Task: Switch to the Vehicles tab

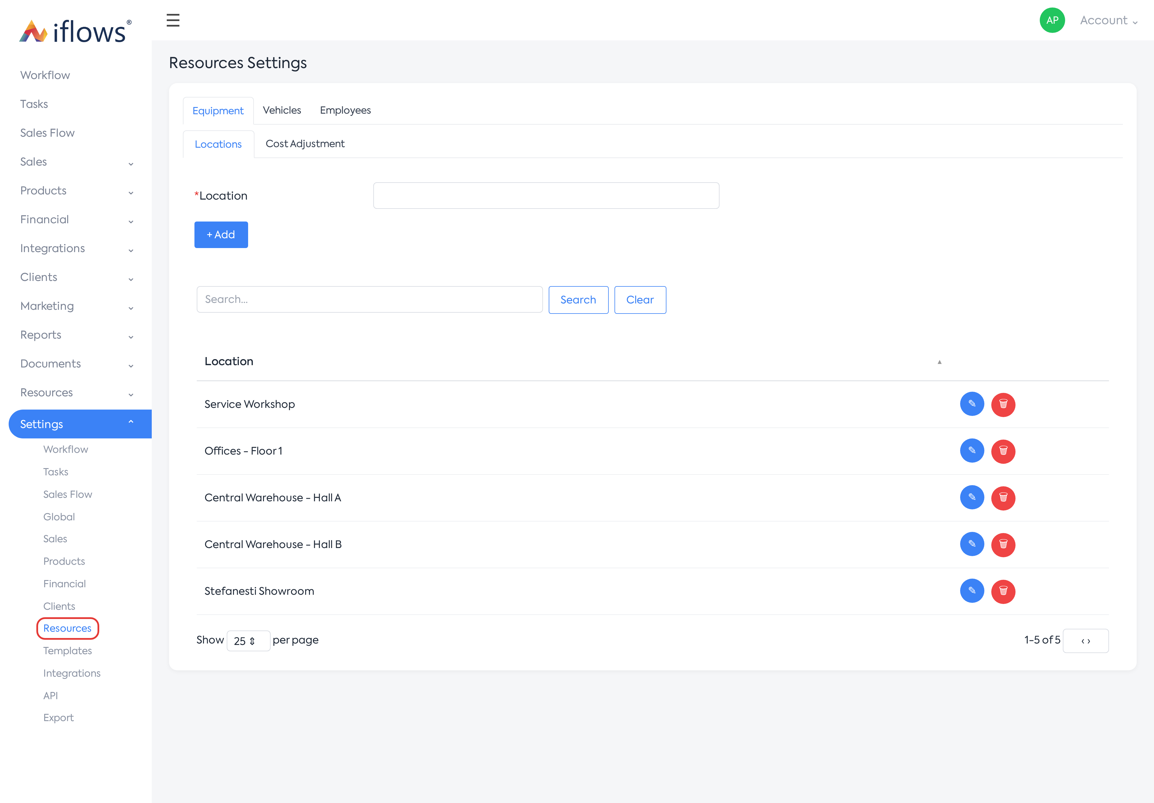Action: (282, 110)
